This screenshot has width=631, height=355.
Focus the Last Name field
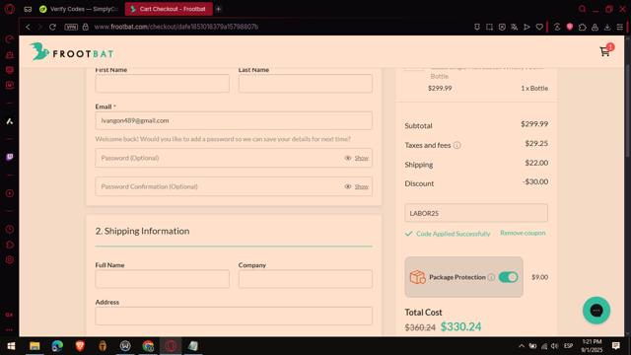305,84
